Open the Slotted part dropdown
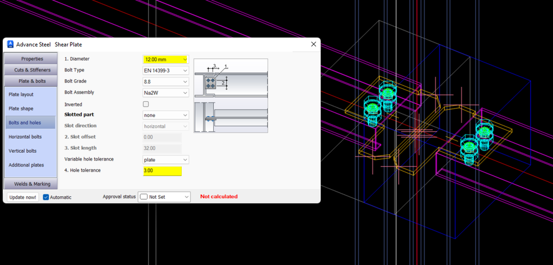Viewport: 553px width, 265px height. click(166, 115)
